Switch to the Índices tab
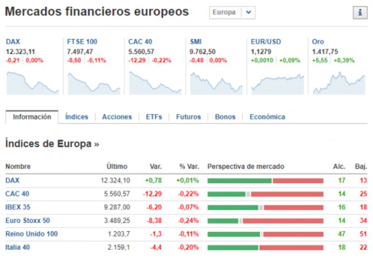This screenshot has height=264, width=373. (76, 117)
